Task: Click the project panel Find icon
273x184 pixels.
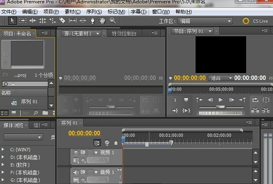Action: 36,113
